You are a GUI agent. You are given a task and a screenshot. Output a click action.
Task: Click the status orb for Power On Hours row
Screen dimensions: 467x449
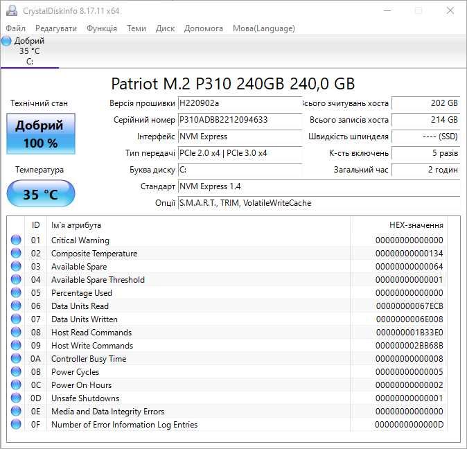coord(16,385)
